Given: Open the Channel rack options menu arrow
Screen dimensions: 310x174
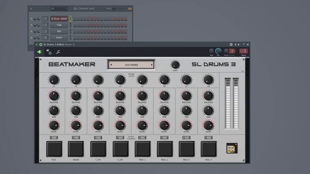Looking at the screenshot, I should pos(31,9).
